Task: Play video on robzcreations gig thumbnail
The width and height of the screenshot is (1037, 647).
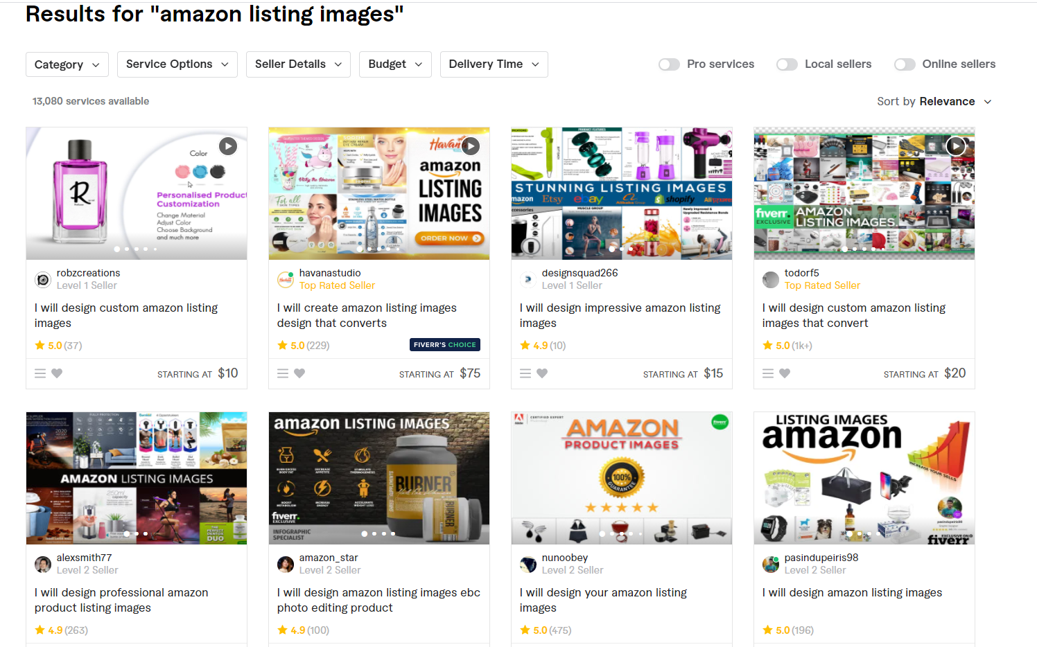Action: coord(228,146)
